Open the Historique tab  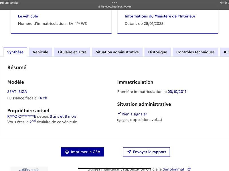[158, 52]
